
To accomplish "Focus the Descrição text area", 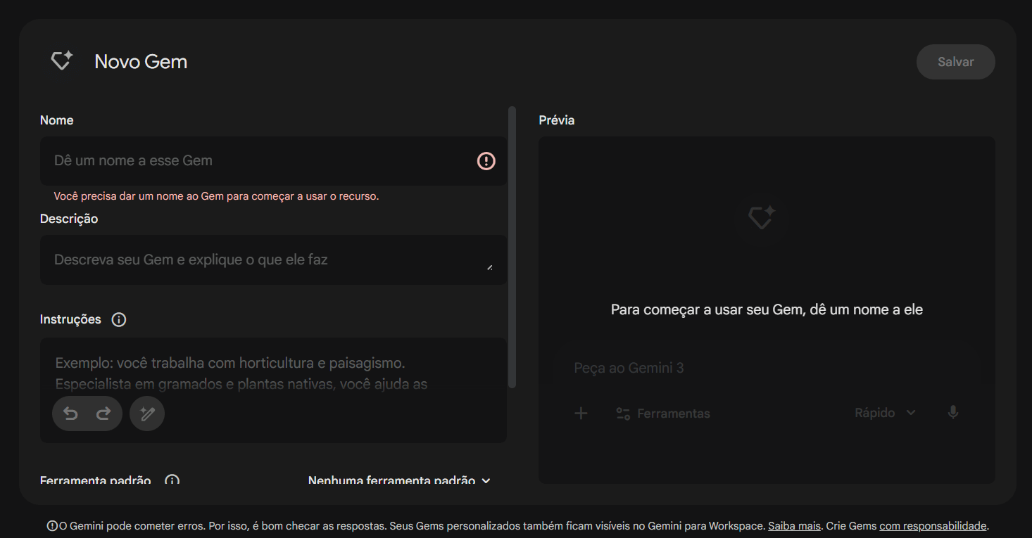I will (x=273, y=260).
